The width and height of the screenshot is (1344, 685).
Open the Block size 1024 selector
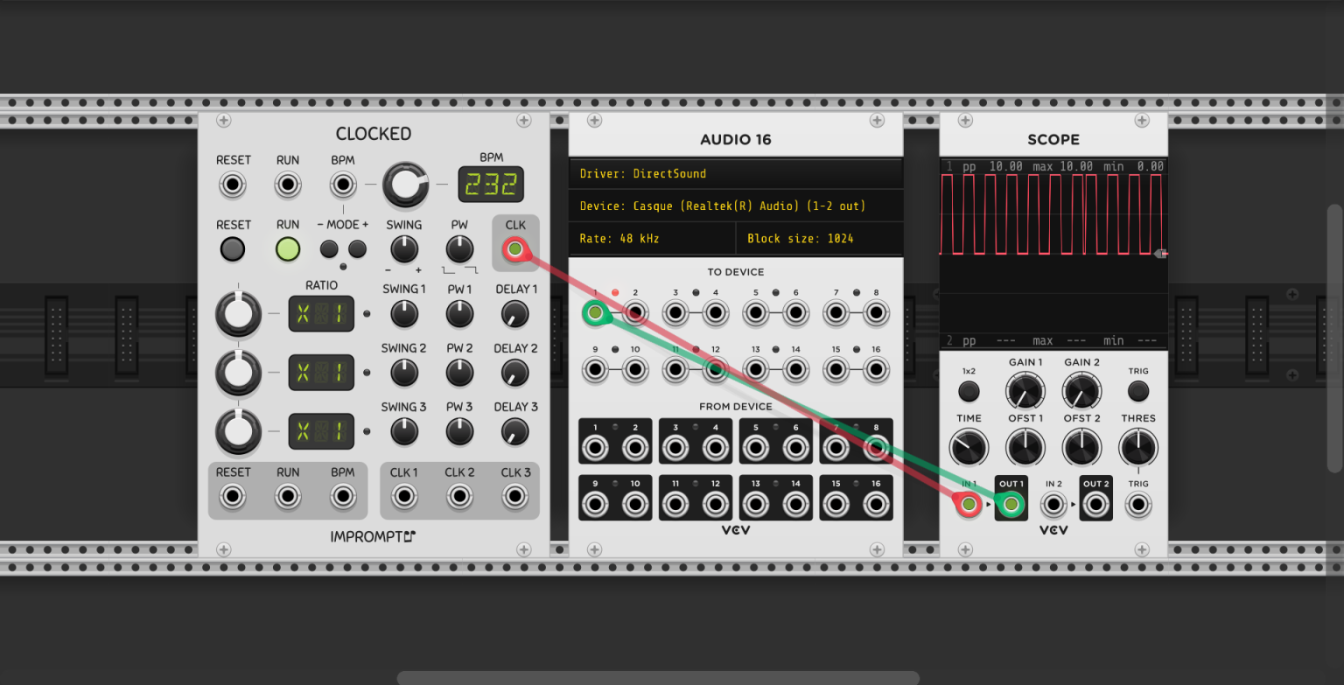[x=820, y=238]
